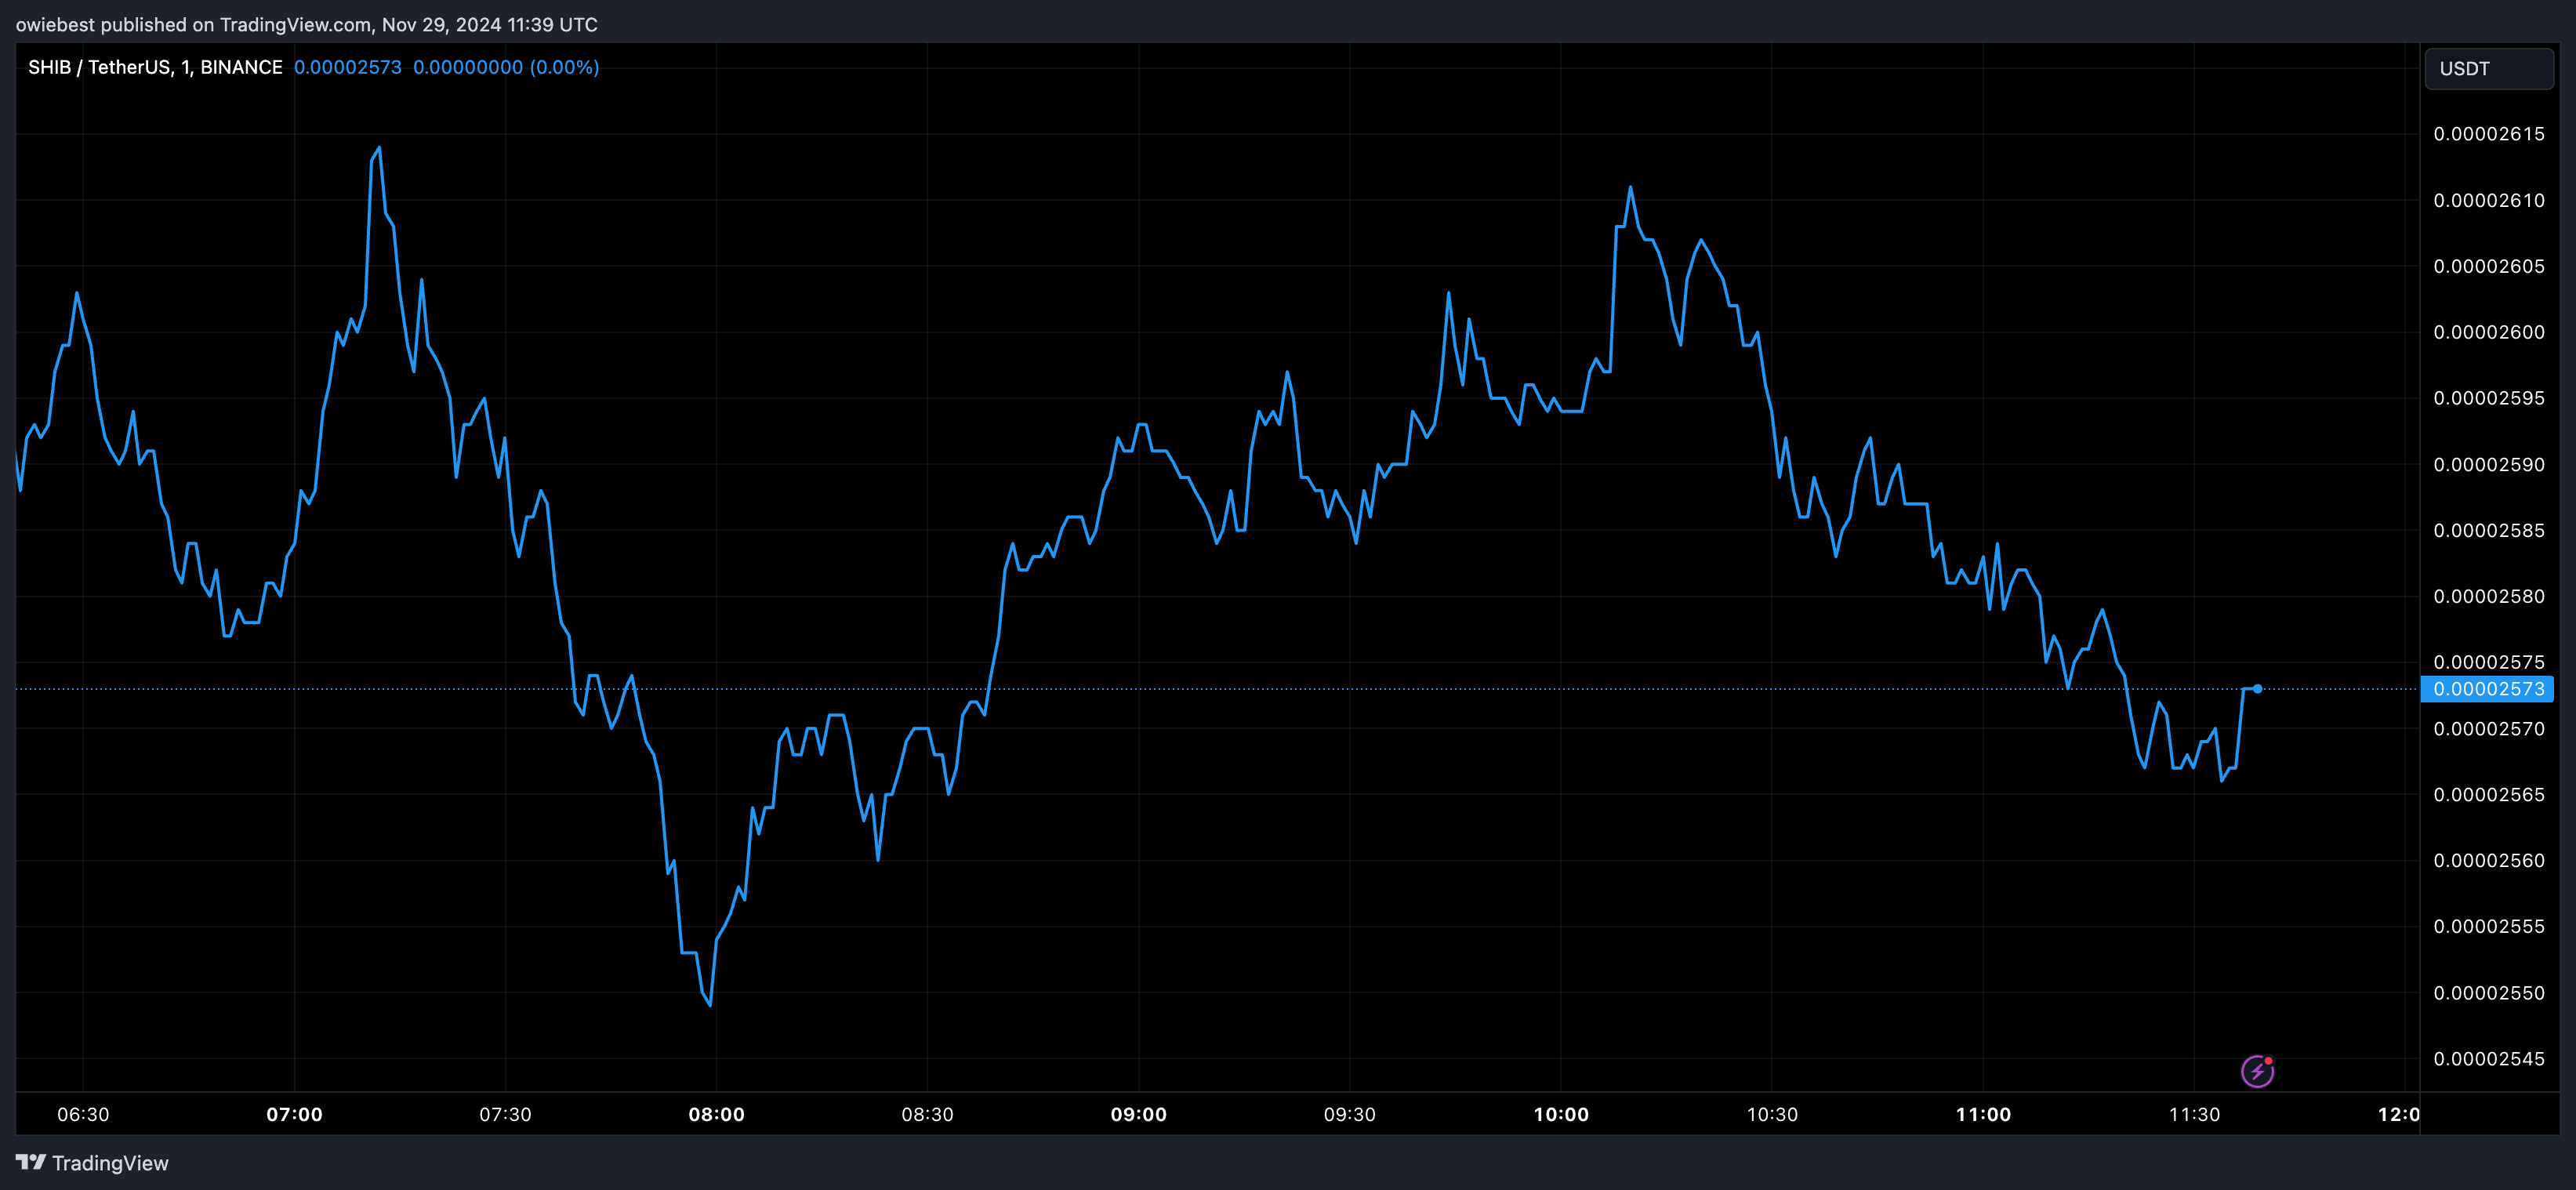Click the red notification dot on the lightning icon
The height and width of the screenshot is (1190, 2576).
pyautogui.click(x=2267, y=1061)
